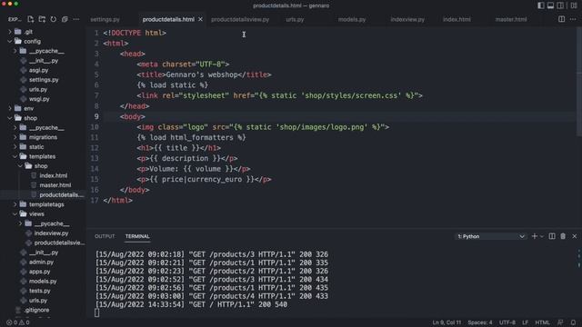Change the HTML language mode
Viewport: 582px width, 327px height.
coord(542,322)
